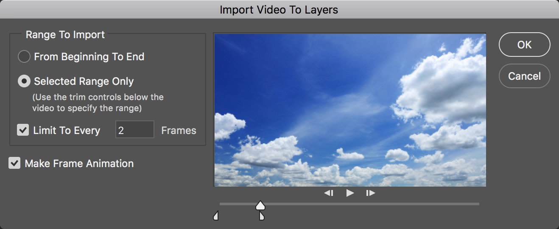
Task: Click the playhead slider handle
Action: (260, 205)
